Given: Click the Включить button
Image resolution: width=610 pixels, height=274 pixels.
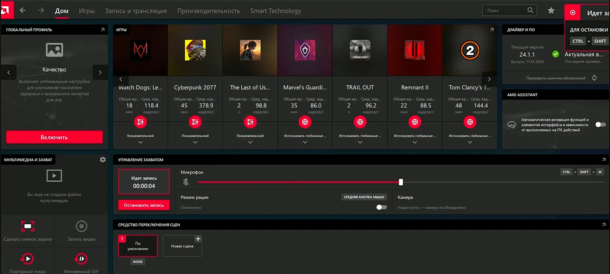Looking at the screenshot, I should pyautogui.click(x=54, y=137).
